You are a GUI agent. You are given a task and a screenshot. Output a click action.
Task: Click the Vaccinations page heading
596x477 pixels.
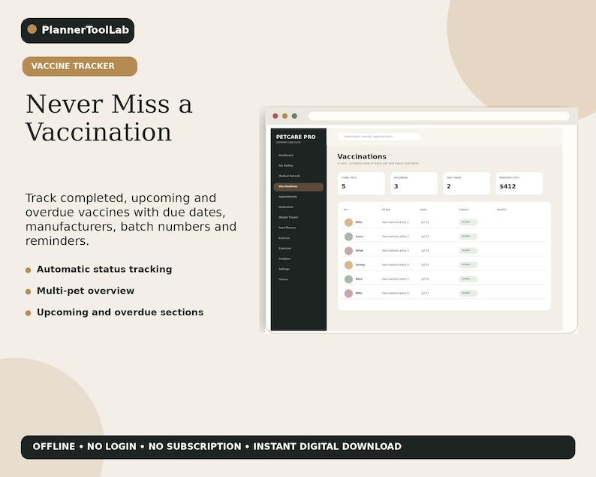pos(362,156)
